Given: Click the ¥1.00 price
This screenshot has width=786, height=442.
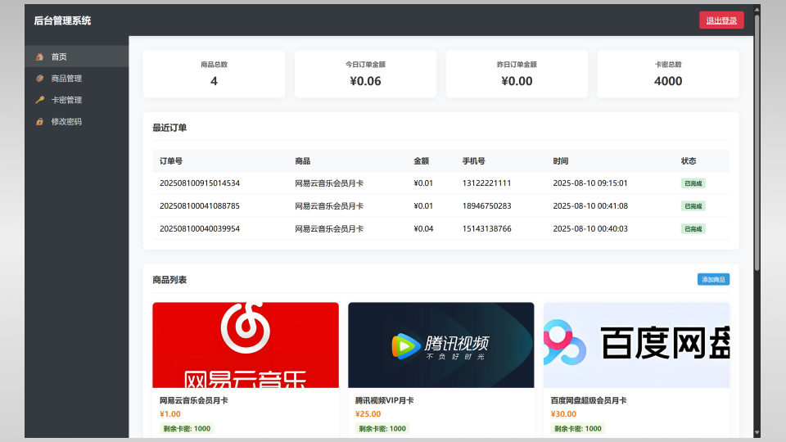Looking at the screenshot, I should pos(170,414).
